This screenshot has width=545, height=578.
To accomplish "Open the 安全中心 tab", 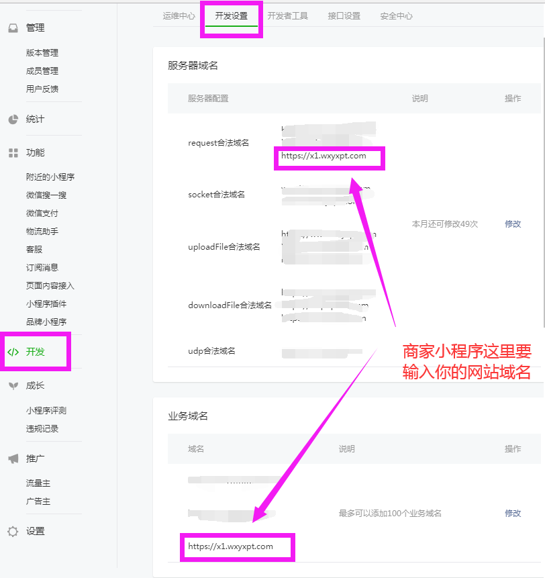I will click(x=396, y=15).
